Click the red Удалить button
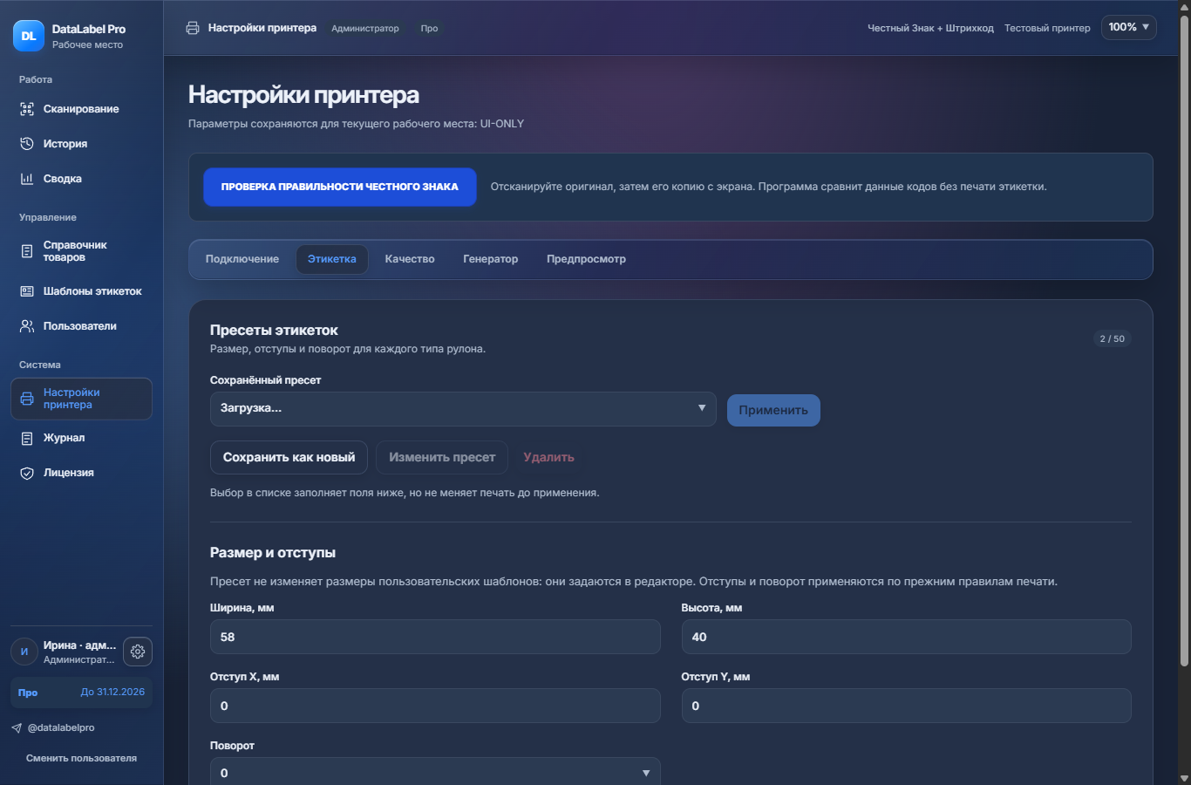This screenshot has width=1191, height=785. pos(549,457)
